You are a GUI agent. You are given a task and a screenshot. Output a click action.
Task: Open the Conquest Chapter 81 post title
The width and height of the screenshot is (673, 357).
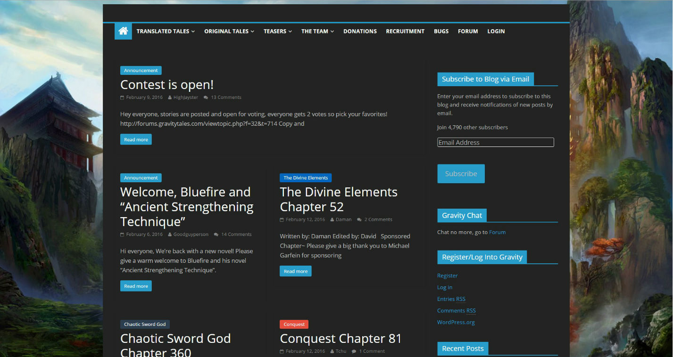tap(341, 339)
